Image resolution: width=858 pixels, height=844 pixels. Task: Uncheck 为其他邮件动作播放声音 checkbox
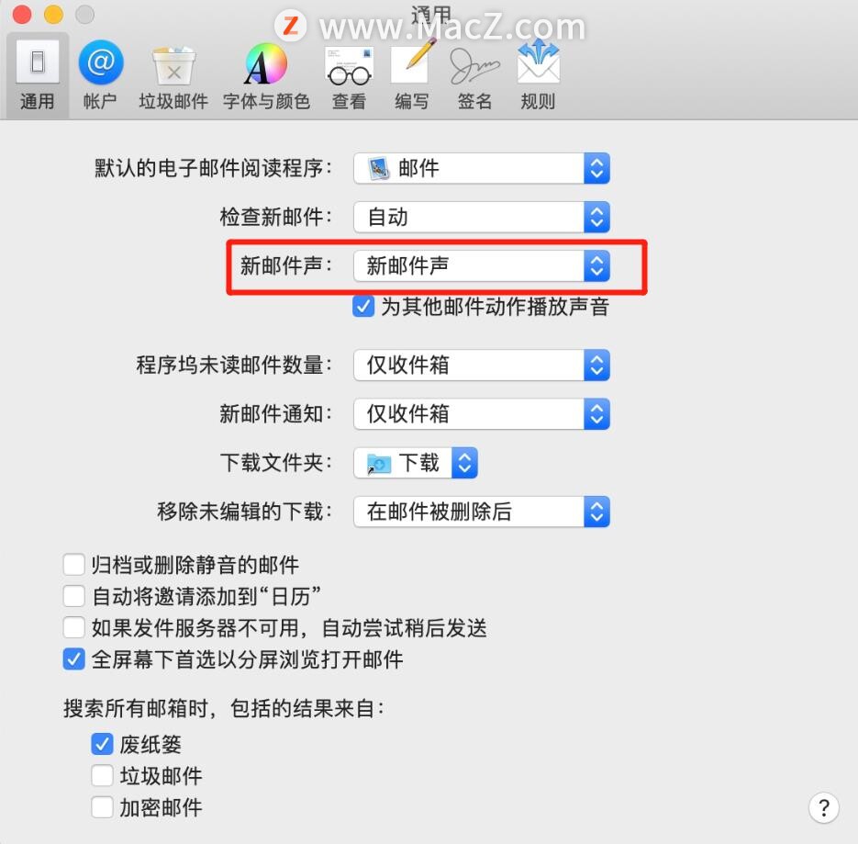(x=363, y=307)
